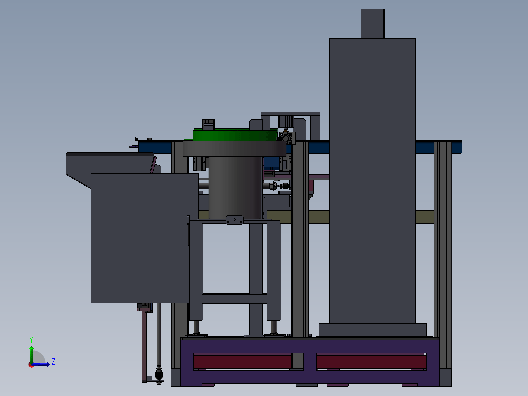Select the cylindrical bowl feeder column
The image size is (528, 396).
(235, 188)
